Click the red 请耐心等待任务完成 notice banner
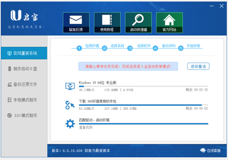This screenshot has height=160, width=228. click(x=128, y=66)
